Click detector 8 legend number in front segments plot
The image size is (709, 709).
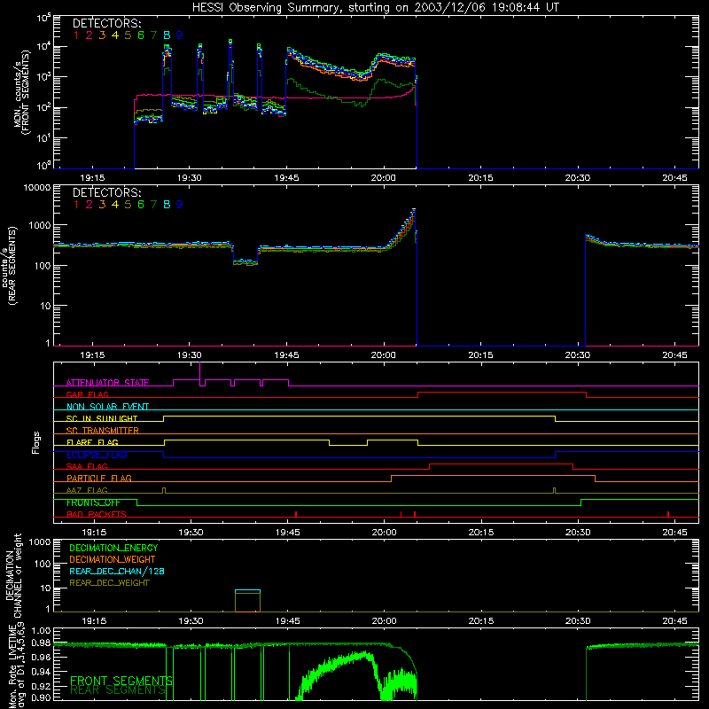tap(167, 35)
